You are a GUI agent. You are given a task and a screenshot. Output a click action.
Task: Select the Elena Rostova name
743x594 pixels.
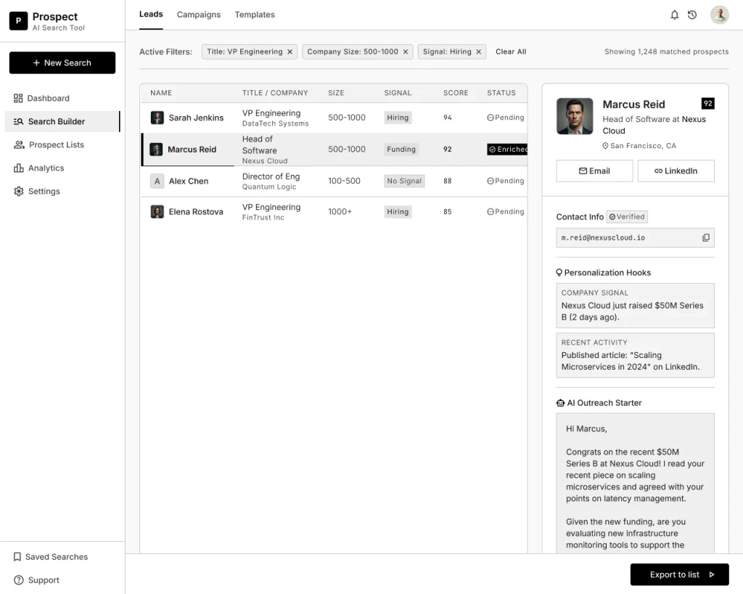click(196, 211)
